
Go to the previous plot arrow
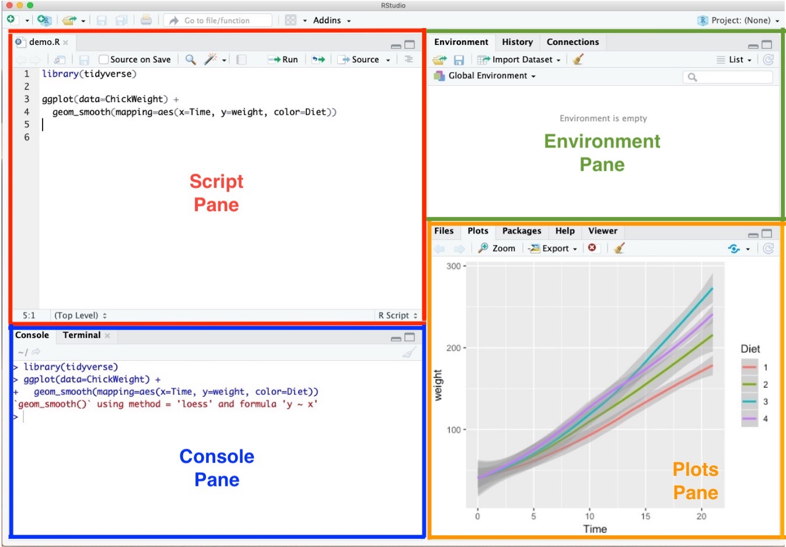[x=439, y=248]
